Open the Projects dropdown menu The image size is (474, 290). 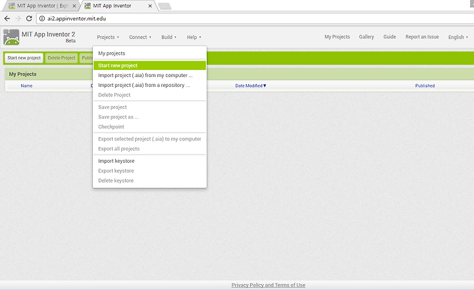pyautogui.click(x=108, y=37)
